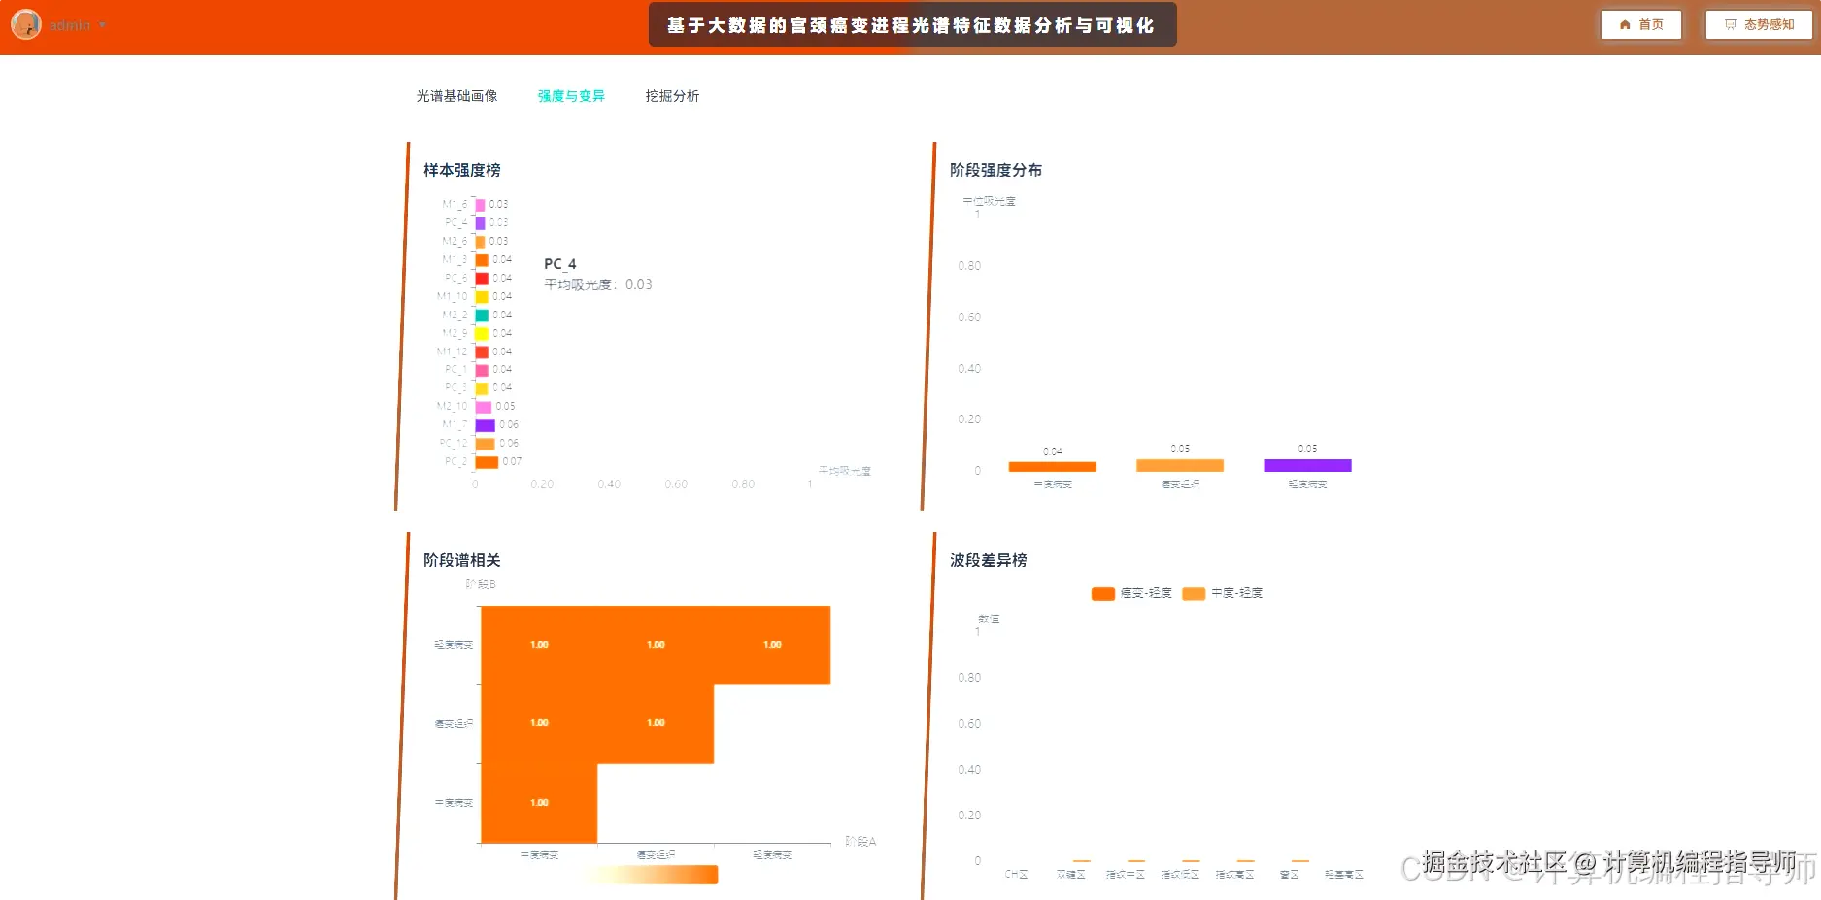Open the 态势感知 dashboard button

click(1759, 24)
